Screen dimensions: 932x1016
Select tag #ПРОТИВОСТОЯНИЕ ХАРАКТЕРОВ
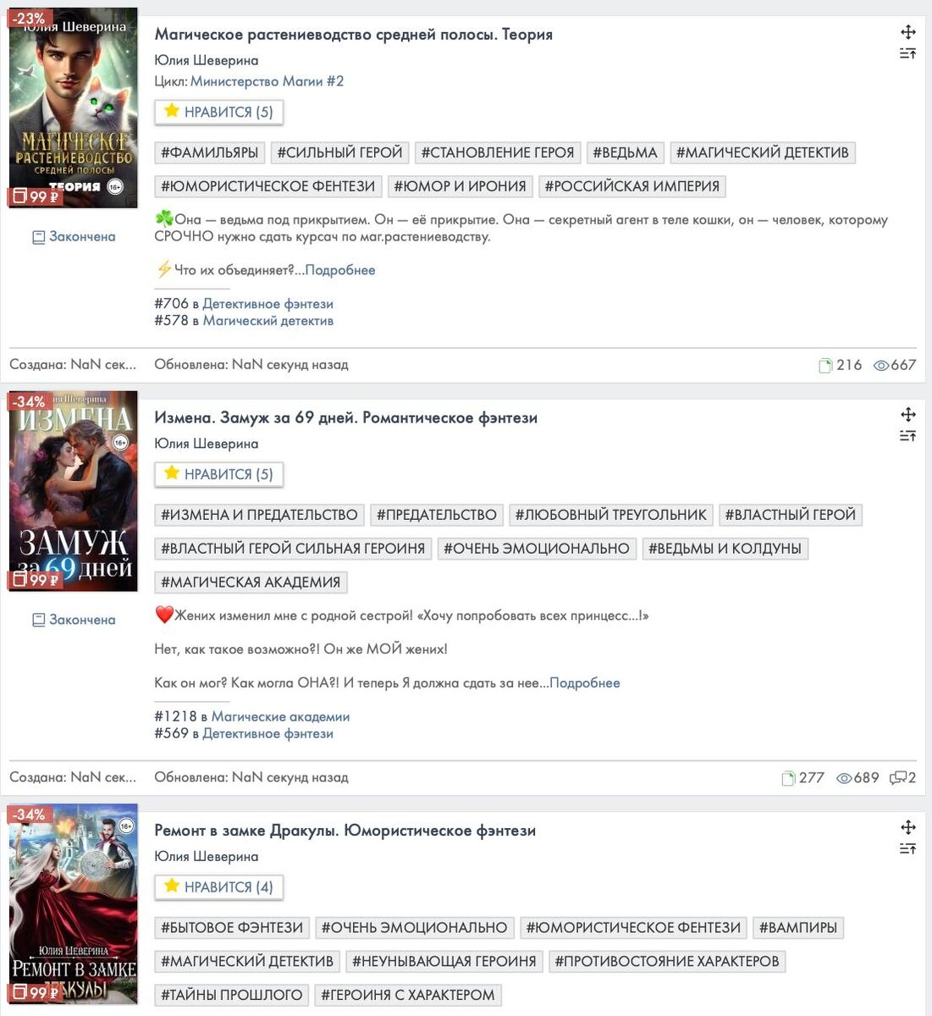coord(667,961)
